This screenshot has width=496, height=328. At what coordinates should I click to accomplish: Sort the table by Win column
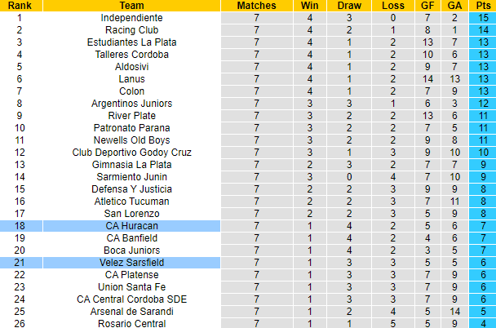[x=309, y=5]
